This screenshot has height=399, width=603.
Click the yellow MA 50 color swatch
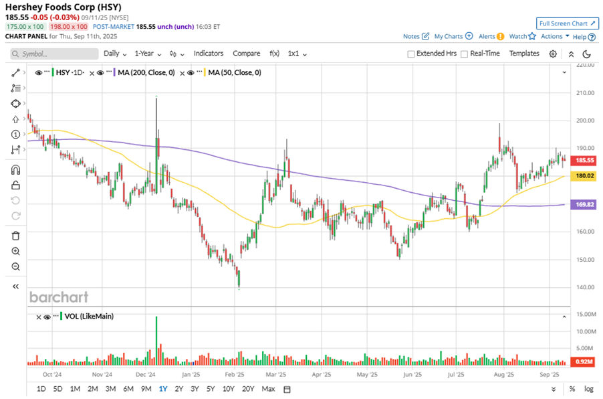205,72
